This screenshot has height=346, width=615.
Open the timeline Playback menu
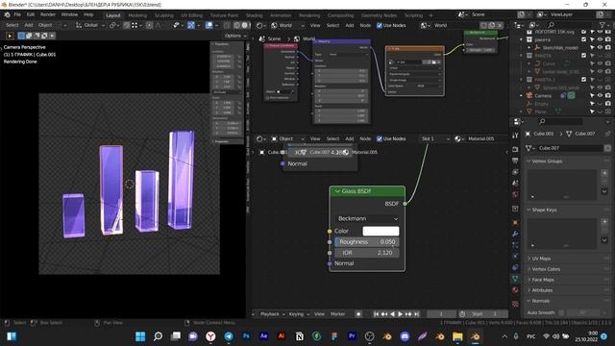[272, 314]
